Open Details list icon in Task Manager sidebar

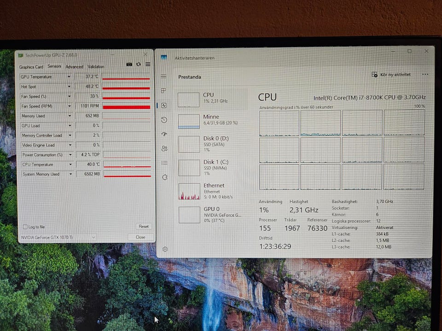[x=164, y=163]
